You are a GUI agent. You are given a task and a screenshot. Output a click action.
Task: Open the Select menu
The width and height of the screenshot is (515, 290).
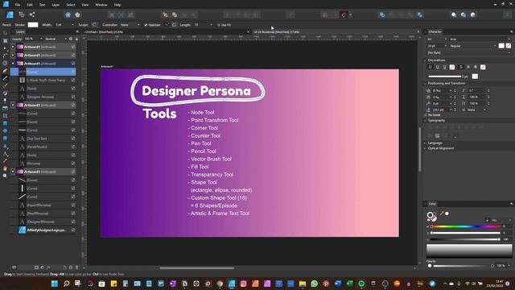point(71,5)
